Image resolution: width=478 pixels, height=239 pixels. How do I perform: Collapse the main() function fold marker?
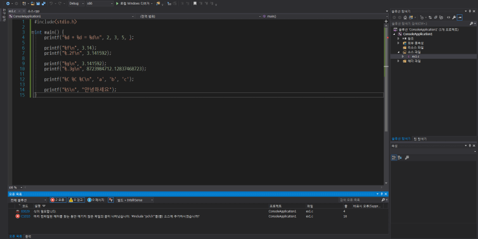click(32, 32)
